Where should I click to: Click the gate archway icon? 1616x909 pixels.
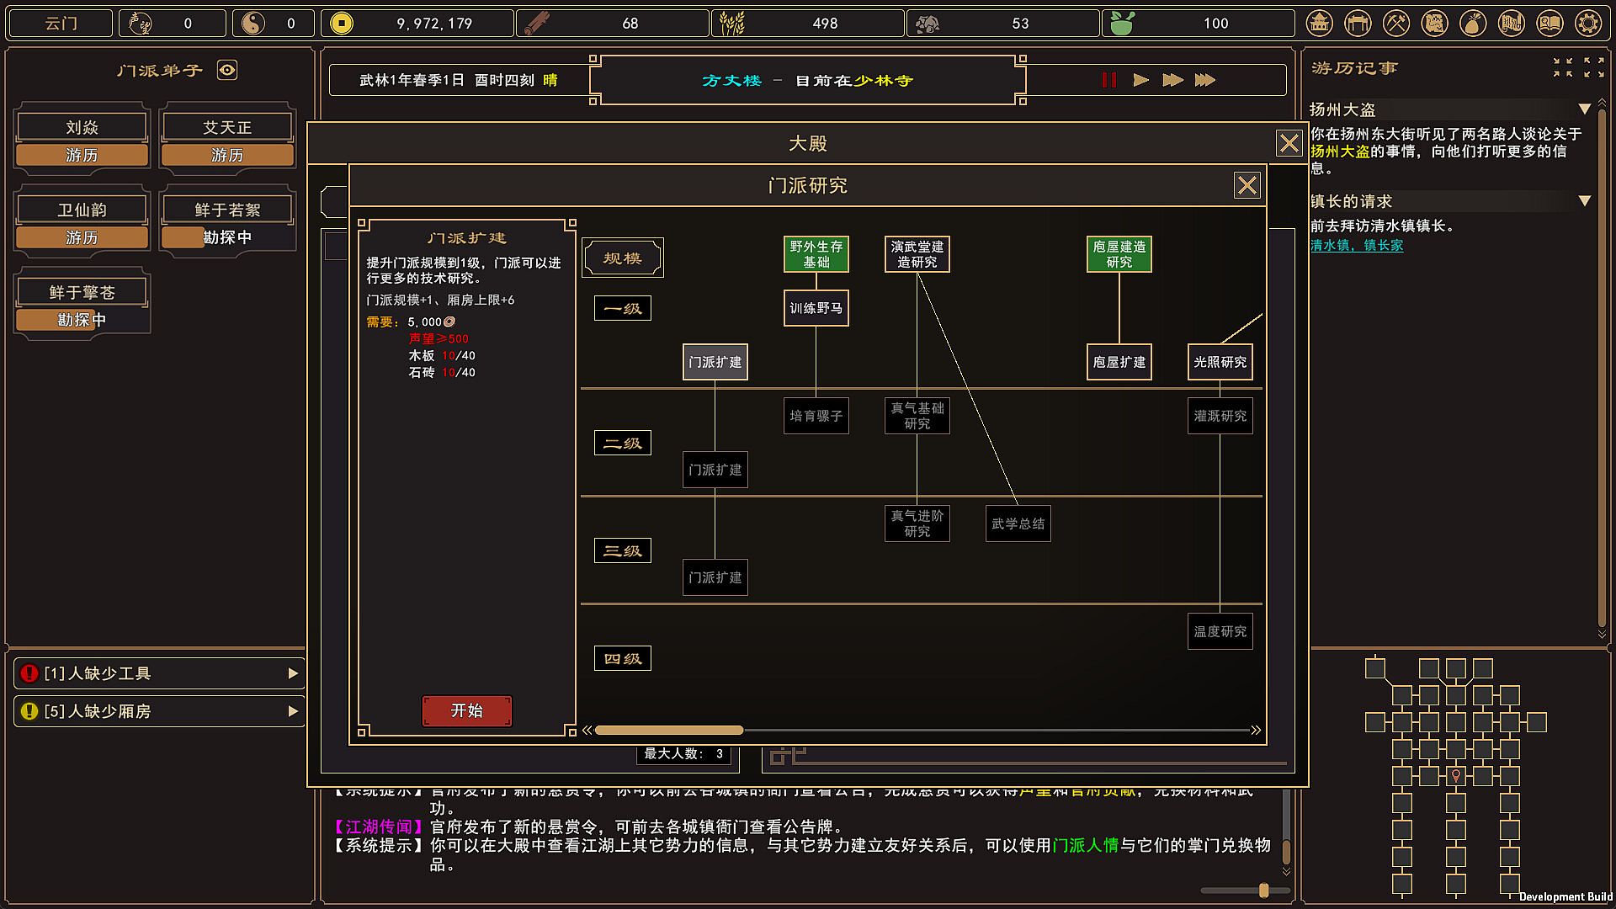coord(1358,24)
